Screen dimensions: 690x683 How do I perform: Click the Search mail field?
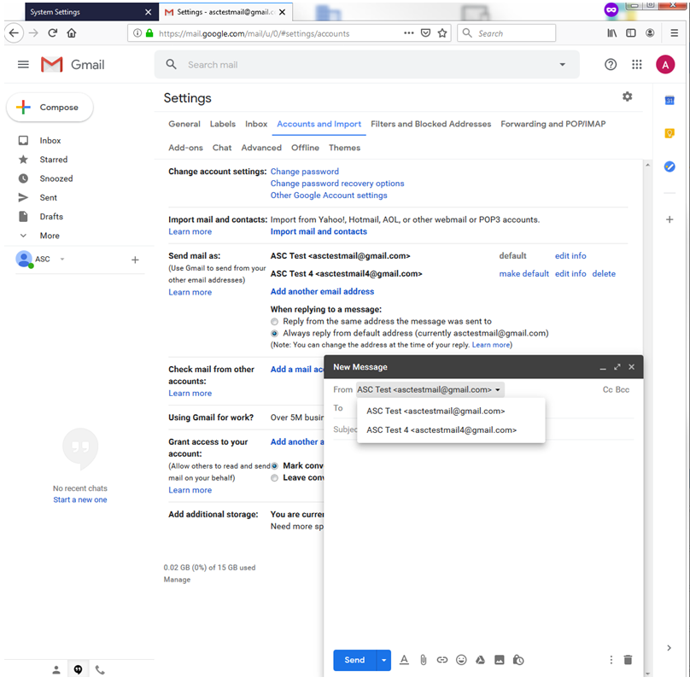tap(366, 65)
